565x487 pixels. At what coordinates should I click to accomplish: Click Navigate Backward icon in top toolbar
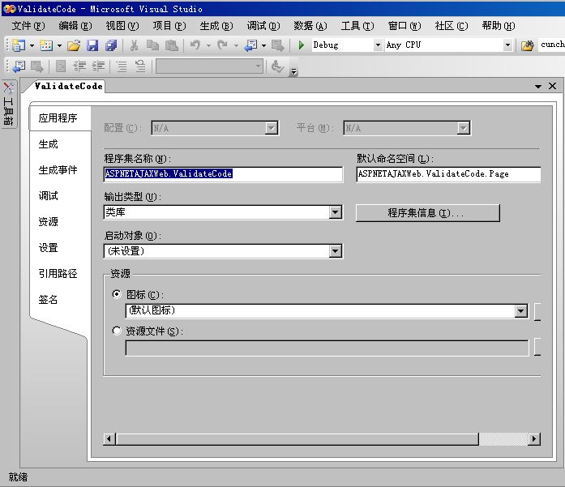(x=250, y=45)
